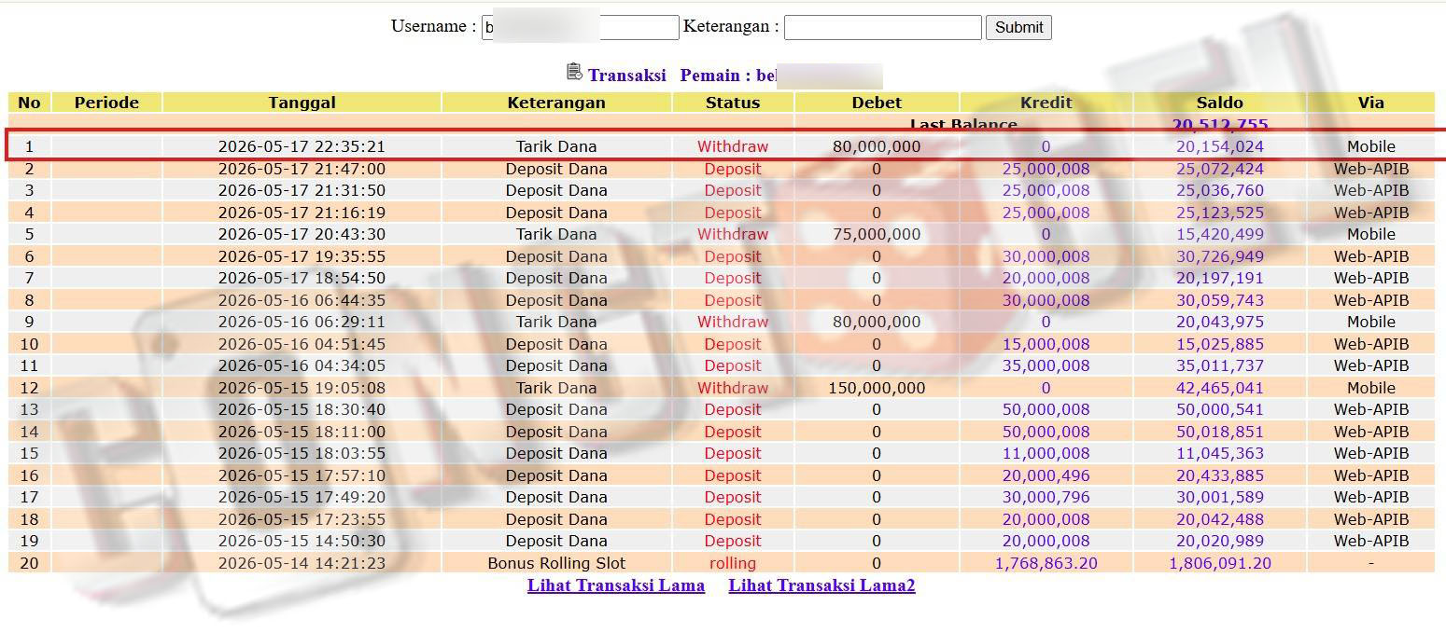Focus the Keterangan input field

click(882, 27)
